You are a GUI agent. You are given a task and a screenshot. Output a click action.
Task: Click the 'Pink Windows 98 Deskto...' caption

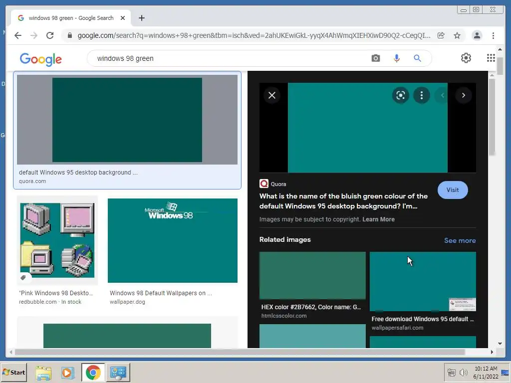coord(56,293)
